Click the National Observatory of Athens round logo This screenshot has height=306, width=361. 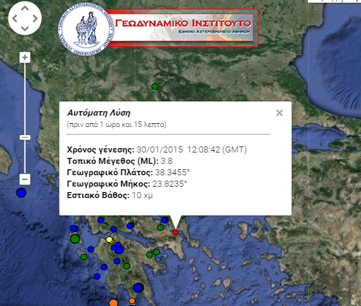tap(86, 29)
